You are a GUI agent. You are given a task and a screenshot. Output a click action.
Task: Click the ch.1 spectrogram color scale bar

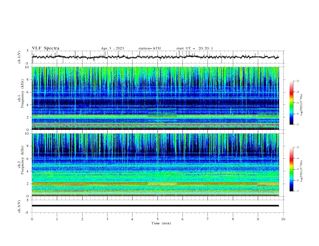point(291,102)
